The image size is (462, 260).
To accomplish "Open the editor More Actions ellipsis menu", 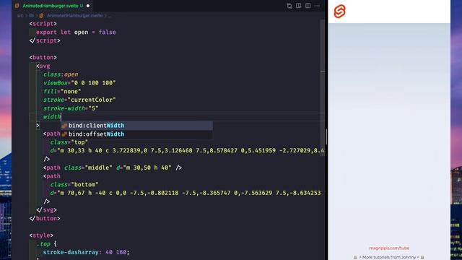I will click(317, 6).
